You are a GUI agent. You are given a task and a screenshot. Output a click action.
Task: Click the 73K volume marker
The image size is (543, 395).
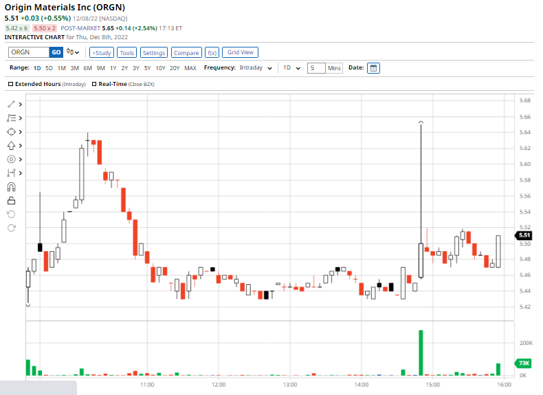(524, 363)
